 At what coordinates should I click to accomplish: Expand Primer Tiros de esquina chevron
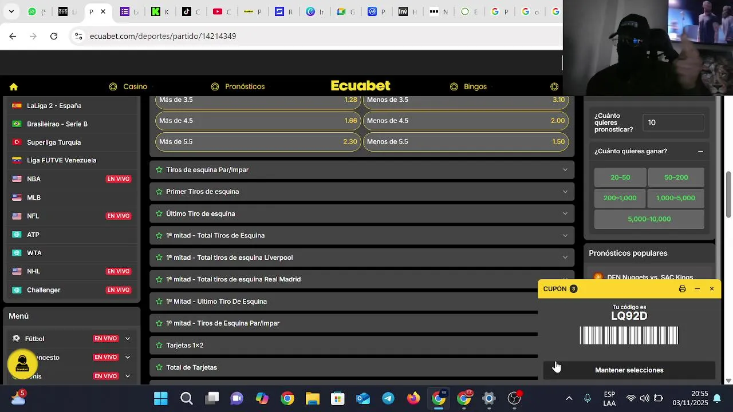click(565, 192)
